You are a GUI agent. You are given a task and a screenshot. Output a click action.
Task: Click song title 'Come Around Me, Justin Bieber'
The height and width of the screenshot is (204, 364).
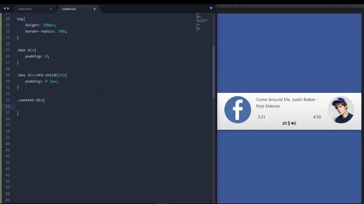286,100
